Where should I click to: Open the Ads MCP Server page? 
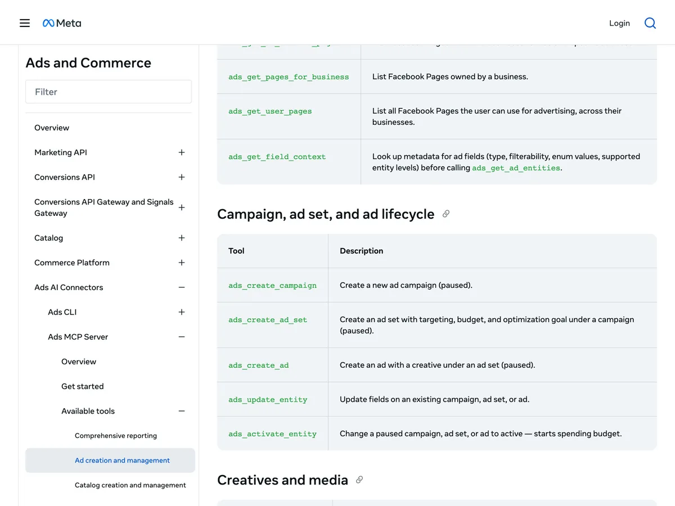click(78, 337)
